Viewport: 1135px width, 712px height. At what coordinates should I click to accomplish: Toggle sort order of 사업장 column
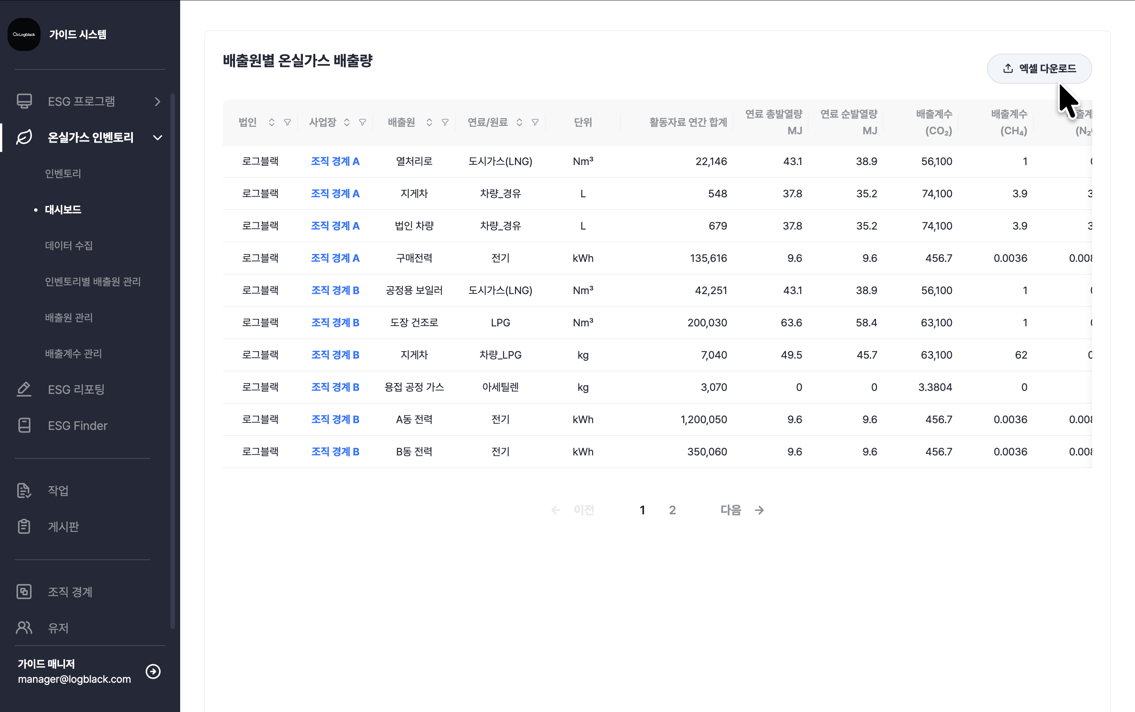click(347, 122)
